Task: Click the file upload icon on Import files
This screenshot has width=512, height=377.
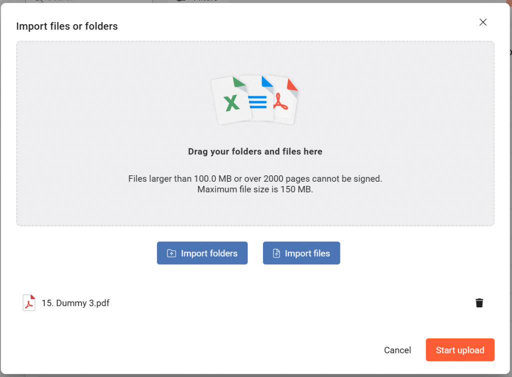Action: [276, 253]
